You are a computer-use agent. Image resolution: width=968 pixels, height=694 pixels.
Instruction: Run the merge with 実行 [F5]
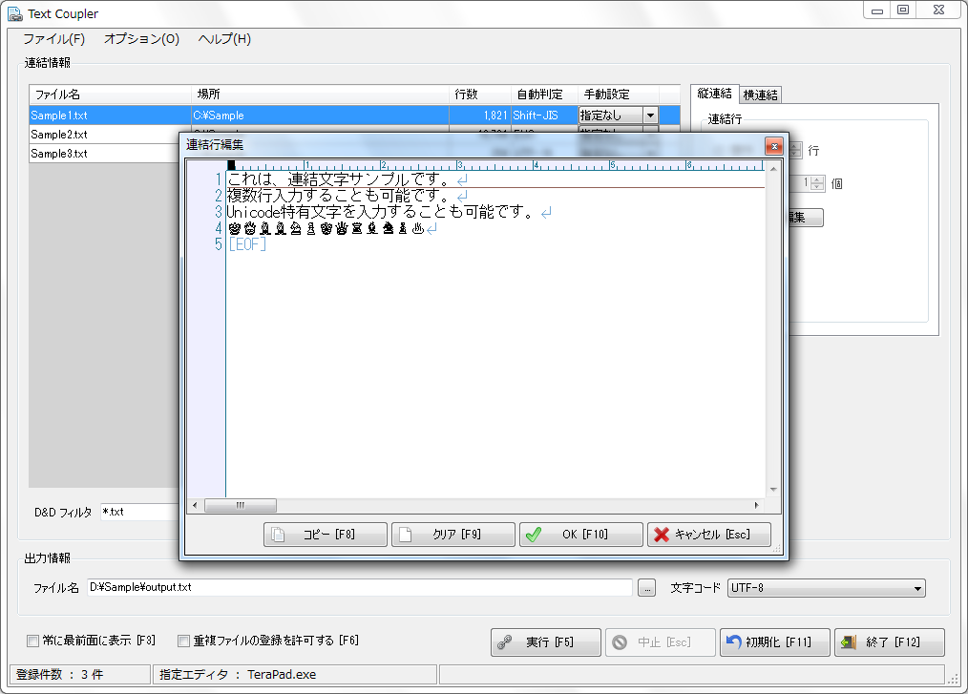[545, 642]
